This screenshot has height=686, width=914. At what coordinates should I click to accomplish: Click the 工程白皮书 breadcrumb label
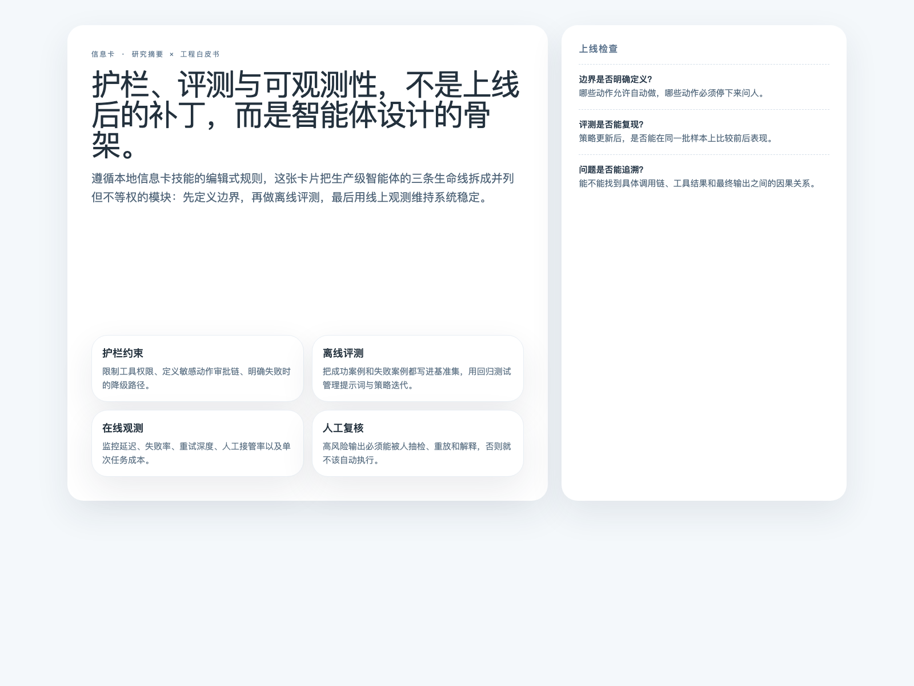point(200,54)
